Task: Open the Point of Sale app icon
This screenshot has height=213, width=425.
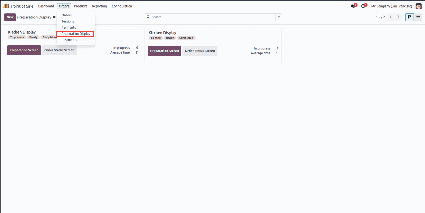Action: click(7, 6)
